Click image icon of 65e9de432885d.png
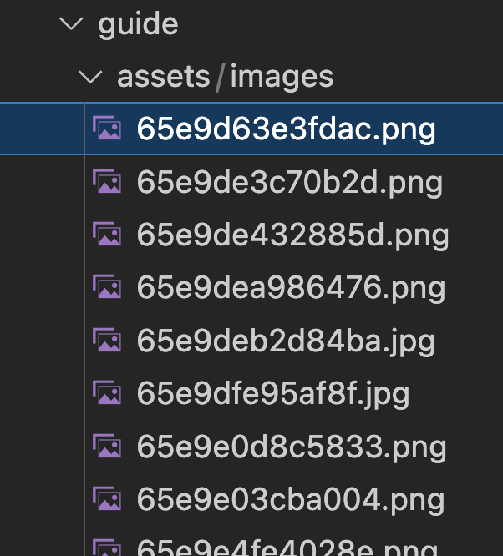Image resolution: width=503 pixels, height=556 pixels. (x=107, y=234)
